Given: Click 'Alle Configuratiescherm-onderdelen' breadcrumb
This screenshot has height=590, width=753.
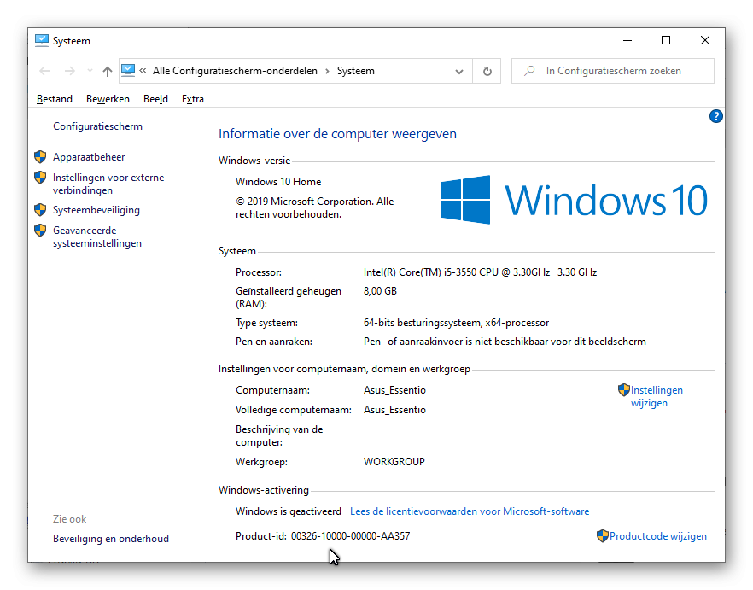Looking at the screenshot, I should (x=235, y=71).
